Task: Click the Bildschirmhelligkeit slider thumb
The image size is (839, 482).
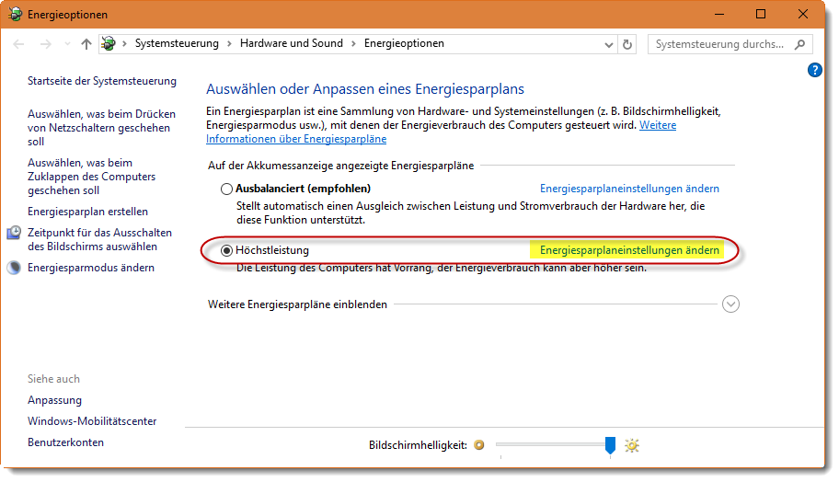Action: coord(609,445)
